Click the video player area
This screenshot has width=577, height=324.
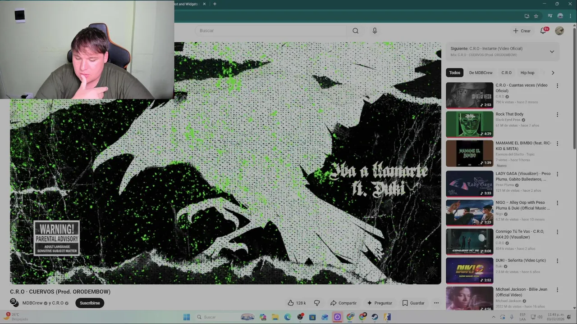point(225,163)
